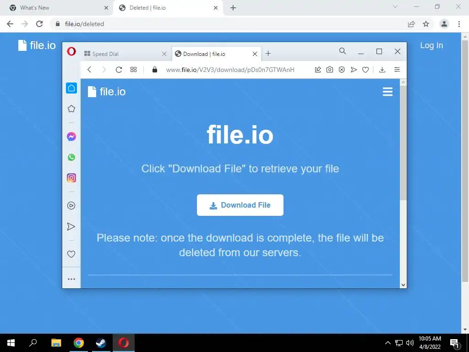Open Opera tab search magnifier
Image resolution: width=469 pixels, height=352 pixels.
pyautogui.click(x=343, y=51)
